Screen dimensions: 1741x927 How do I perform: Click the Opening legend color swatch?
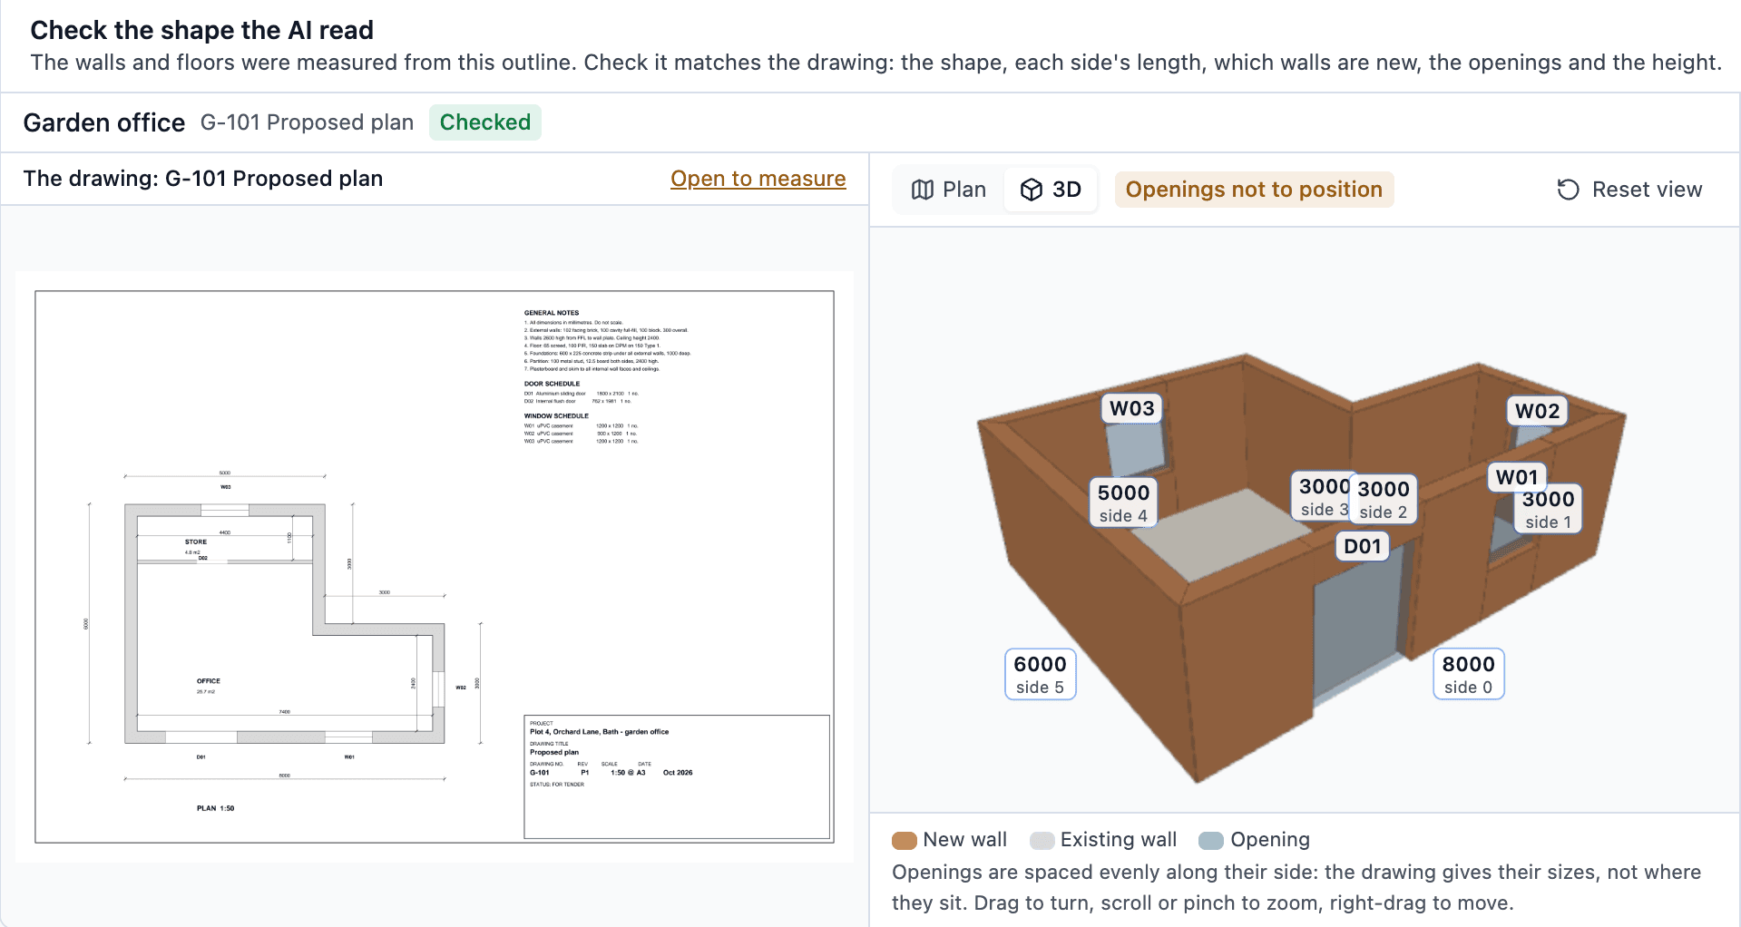coord(1211,840)
